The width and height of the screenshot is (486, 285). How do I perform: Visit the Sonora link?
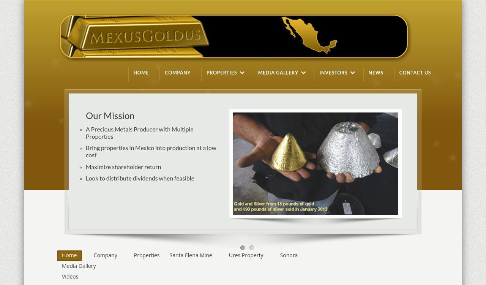click(x=289, y=255)
